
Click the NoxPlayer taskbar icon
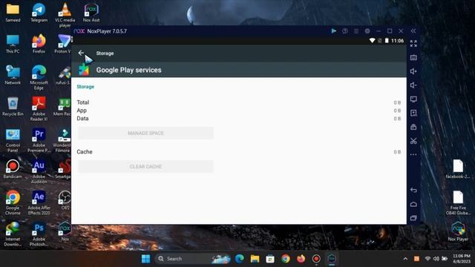pyautogui.click(x=332, y=259)
